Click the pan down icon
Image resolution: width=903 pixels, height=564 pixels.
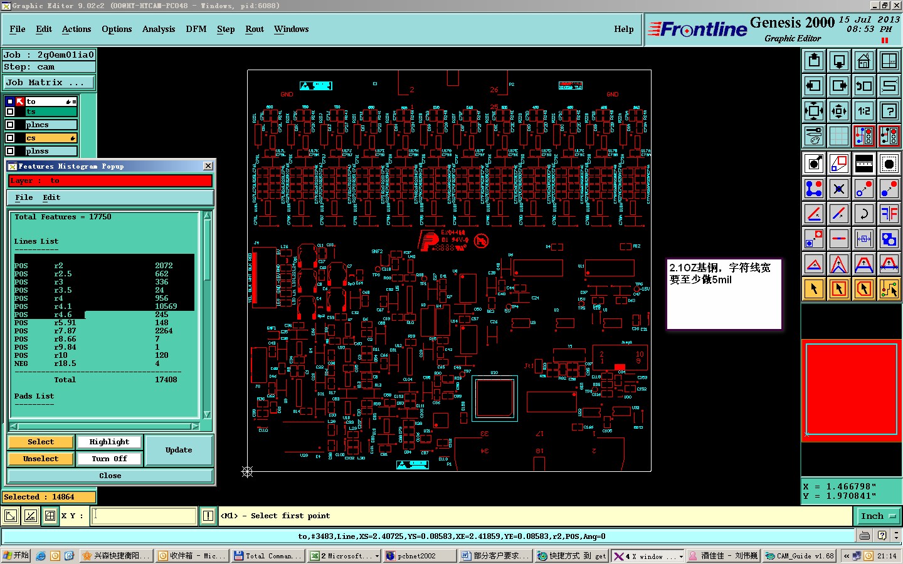point(839,61)
